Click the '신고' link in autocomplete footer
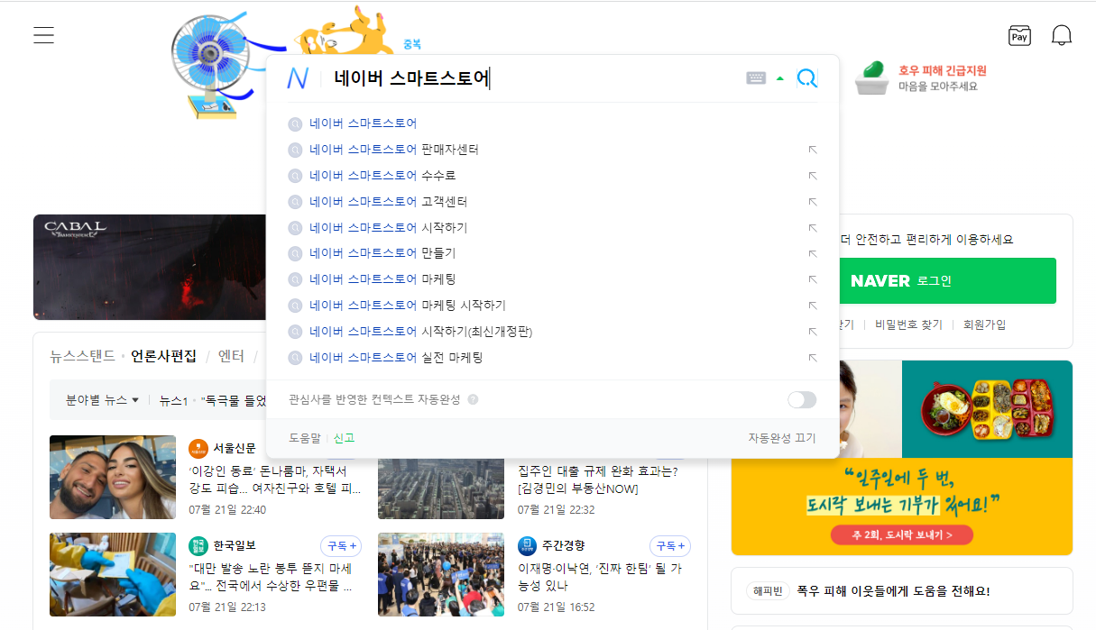The height and width of the screenshot is (630, 1096). tap(344, 438)
